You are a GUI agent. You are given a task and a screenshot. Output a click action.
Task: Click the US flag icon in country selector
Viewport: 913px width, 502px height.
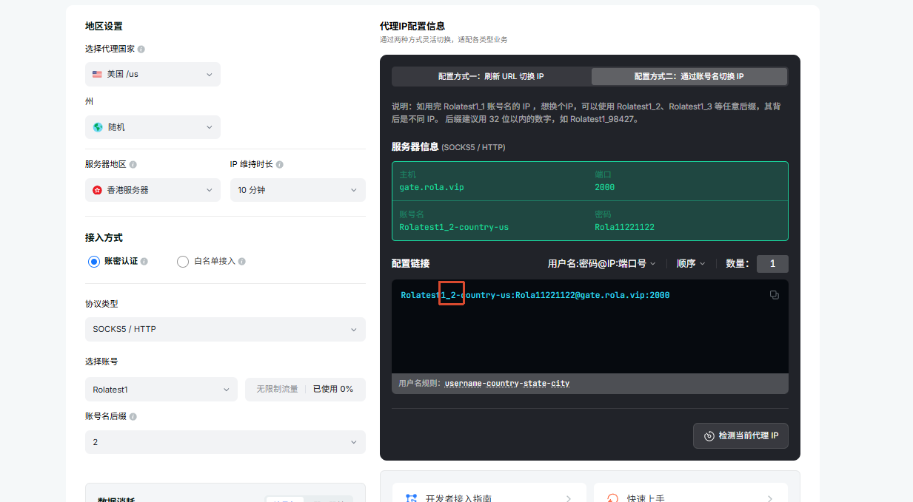pos(97,74)
